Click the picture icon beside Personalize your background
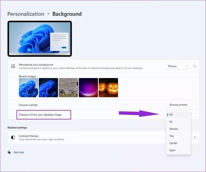The height and width of the screenshot is (172, 206). [13, 66]
